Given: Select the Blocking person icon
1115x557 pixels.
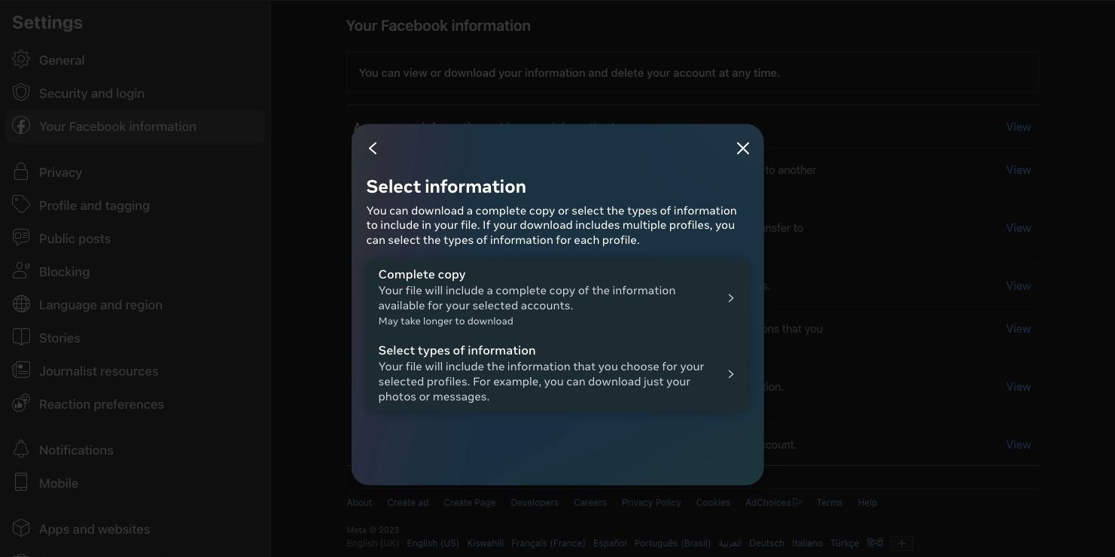Looking at the screenshot, I should coord(21,272).
